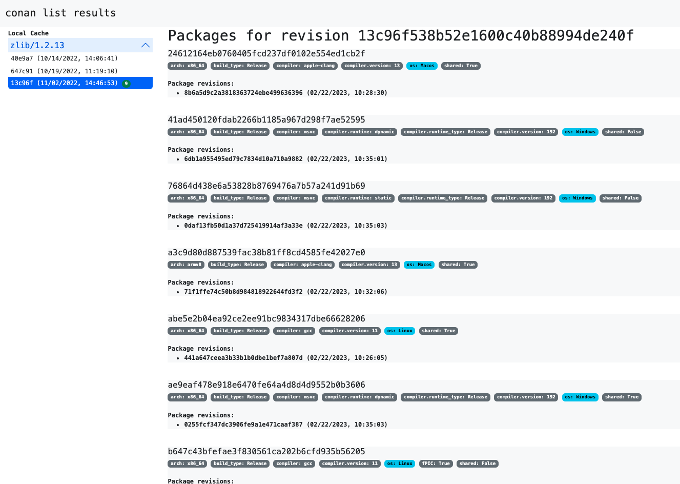Click the arch: armv8 badge
The height and width of the screenshot is (484, 680).
[186, 265]
